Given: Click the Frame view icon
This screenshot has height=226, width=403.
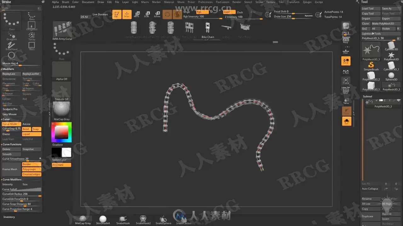Looking at the screenshot, I should 346,81.
